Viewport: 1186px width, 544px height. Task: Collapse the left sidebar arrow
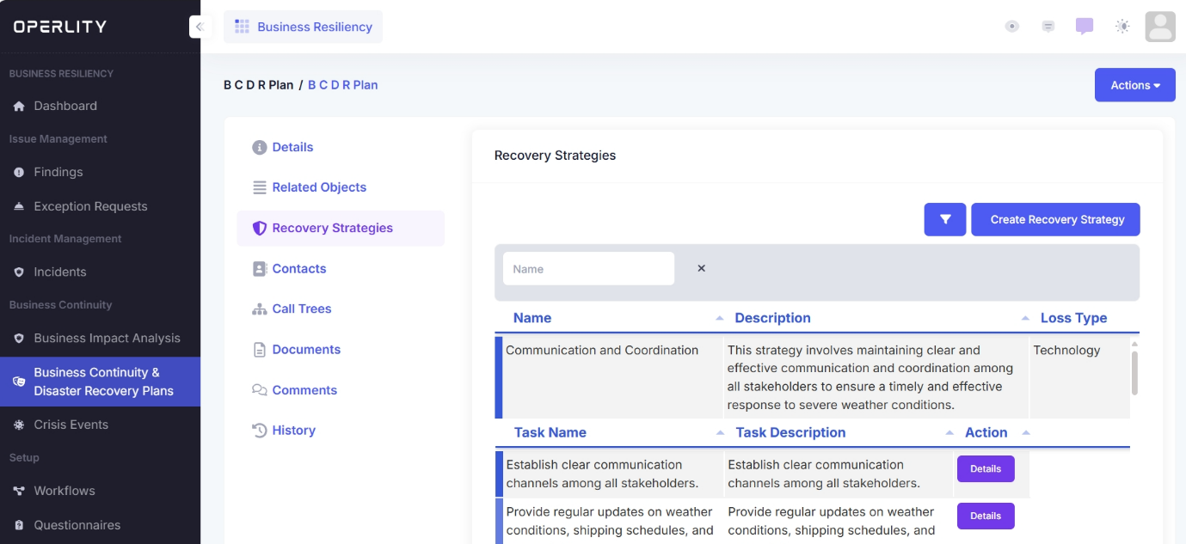pos(200,27)
